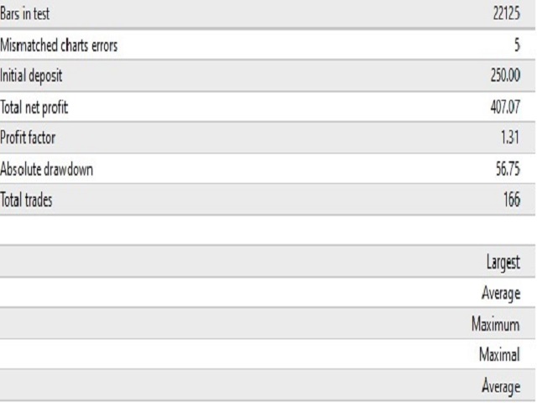537x403 pixels.
Task: Click the Maximal row label
Action: point(500,354)
